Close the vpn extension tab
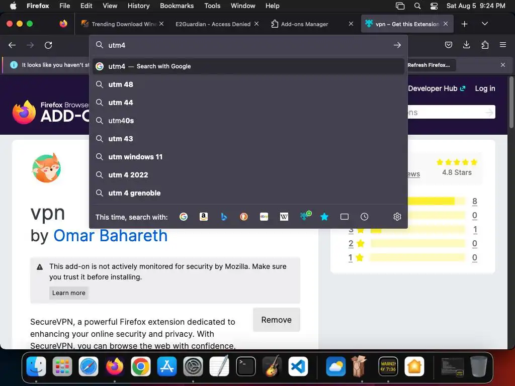Image resolution: width=515 pixels, height=386 pixels. click(446, 24)
